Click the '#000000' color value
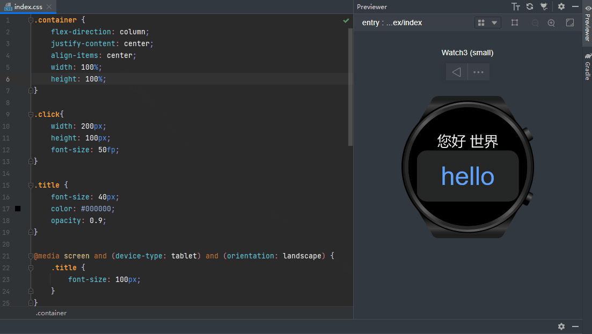 point(96,209)
